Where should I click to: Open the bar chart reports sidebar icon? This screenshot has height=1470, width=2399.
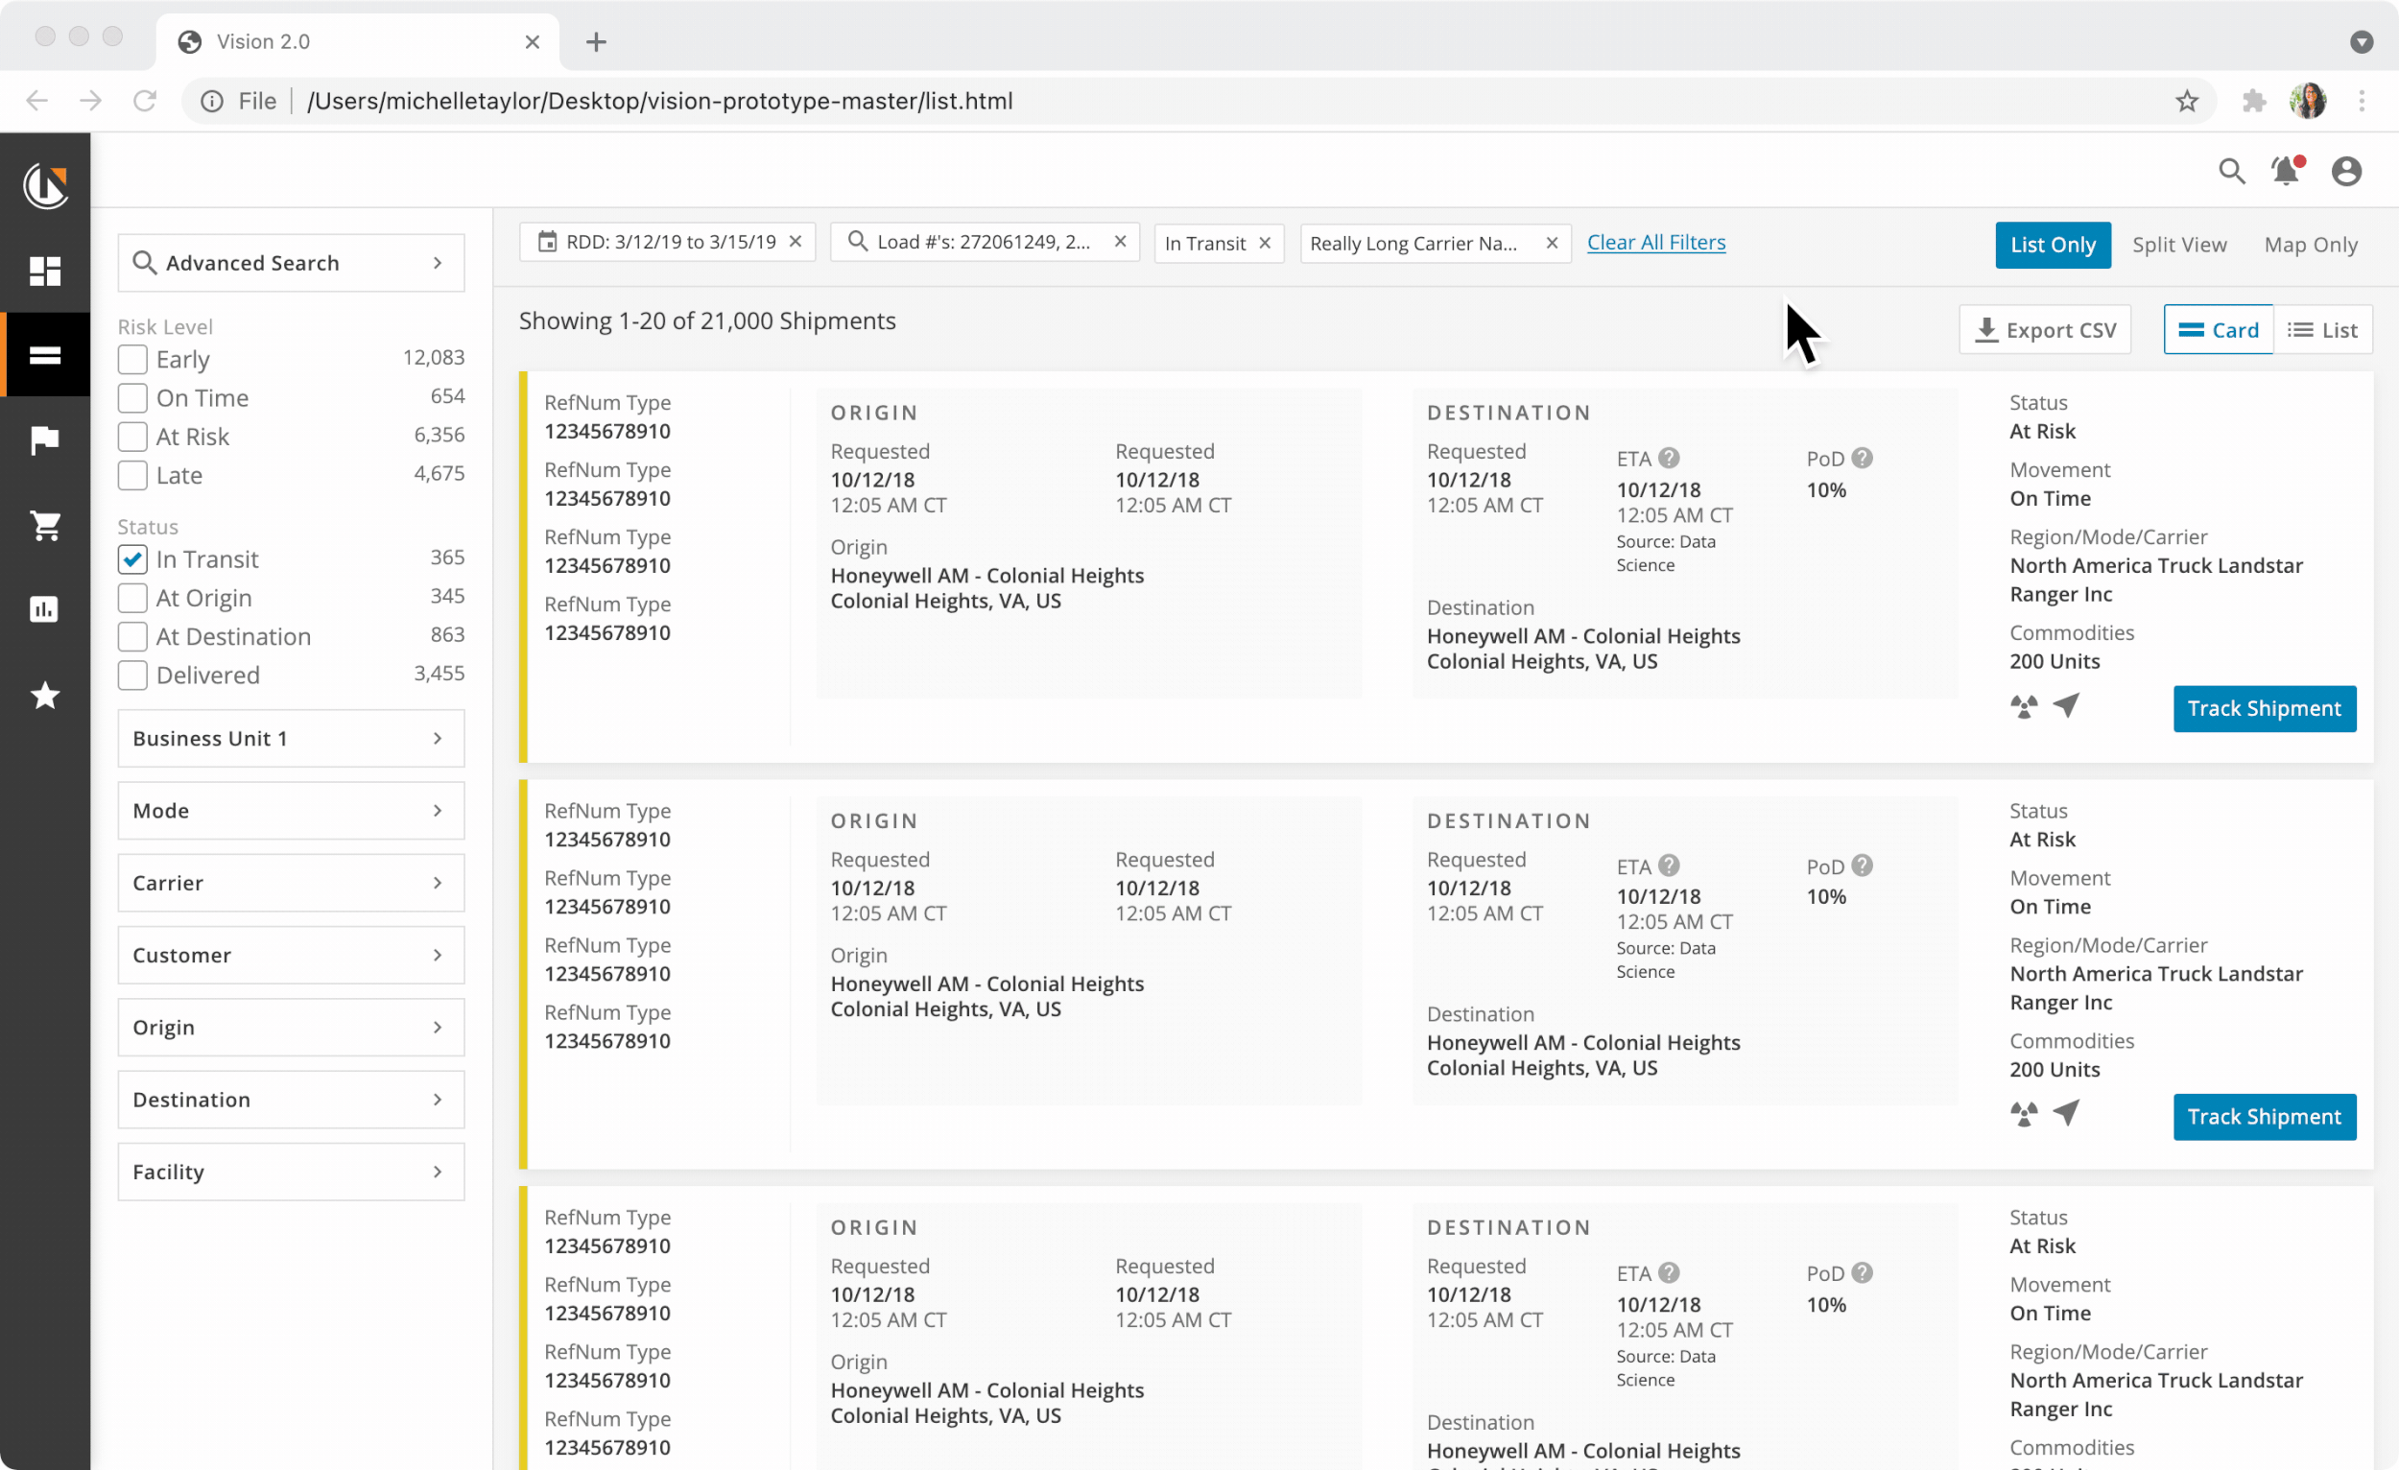pyautogui.click(x=45, y=609)
